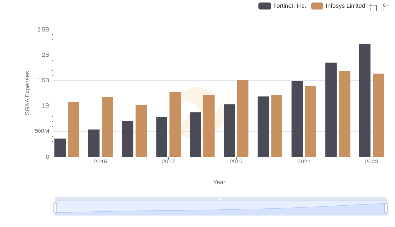Click the 2017 x-axis label

(168, 162)
